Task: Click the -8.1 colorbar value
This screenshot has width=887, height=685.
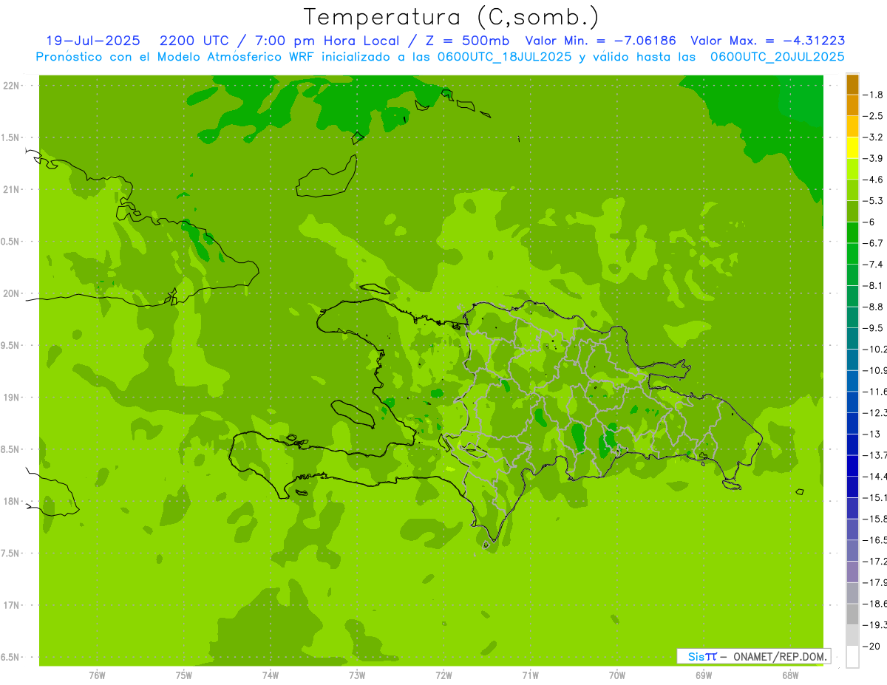Action: tap(873, 285)
